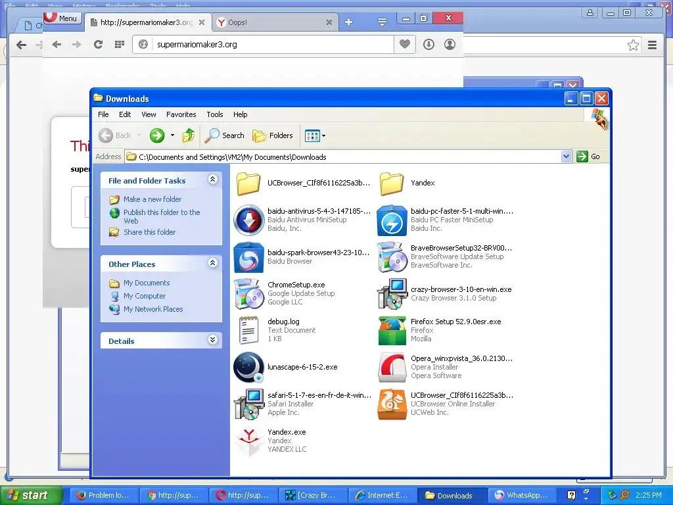Image resolution: width=673 pixels, height=505 pixels.
Task: Close the supermariomaker3.org Opera tab
Action: (x=202, y=22)
